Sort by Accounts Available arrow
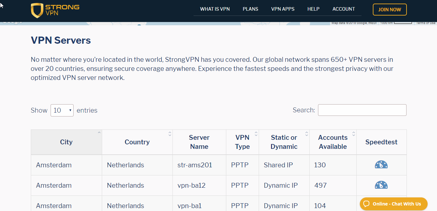 coord(353,134)
